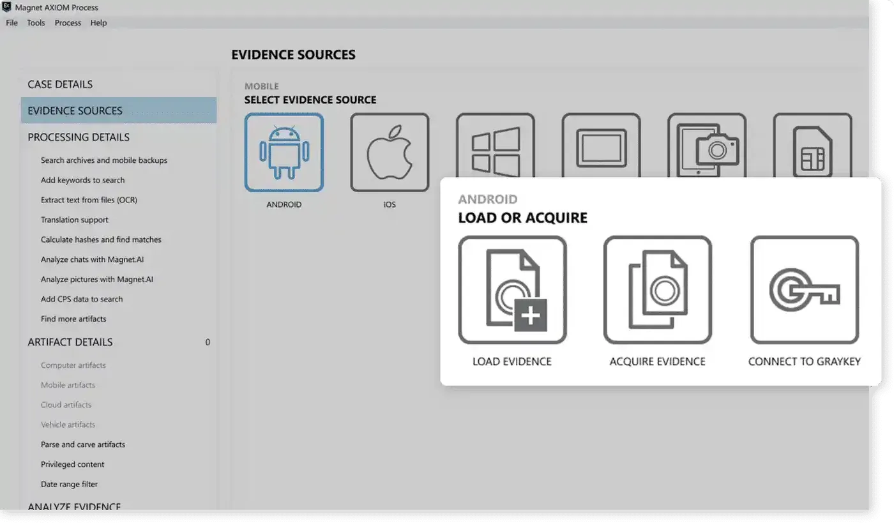Click the artifact count 0
The height and width of the screenshot is (523, 894).
[208, 342]
